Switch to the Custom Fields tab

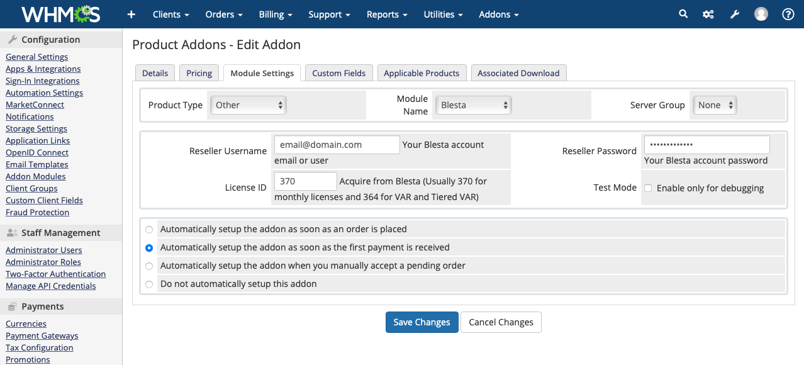(338, 73)
